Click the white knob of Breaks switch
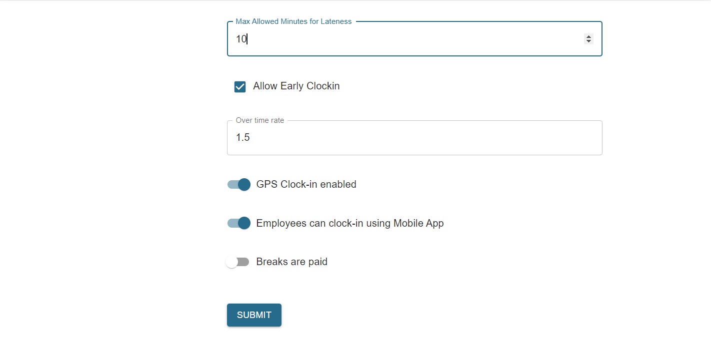This screenshot has height=341, width=711. click(x=231, y=262)
